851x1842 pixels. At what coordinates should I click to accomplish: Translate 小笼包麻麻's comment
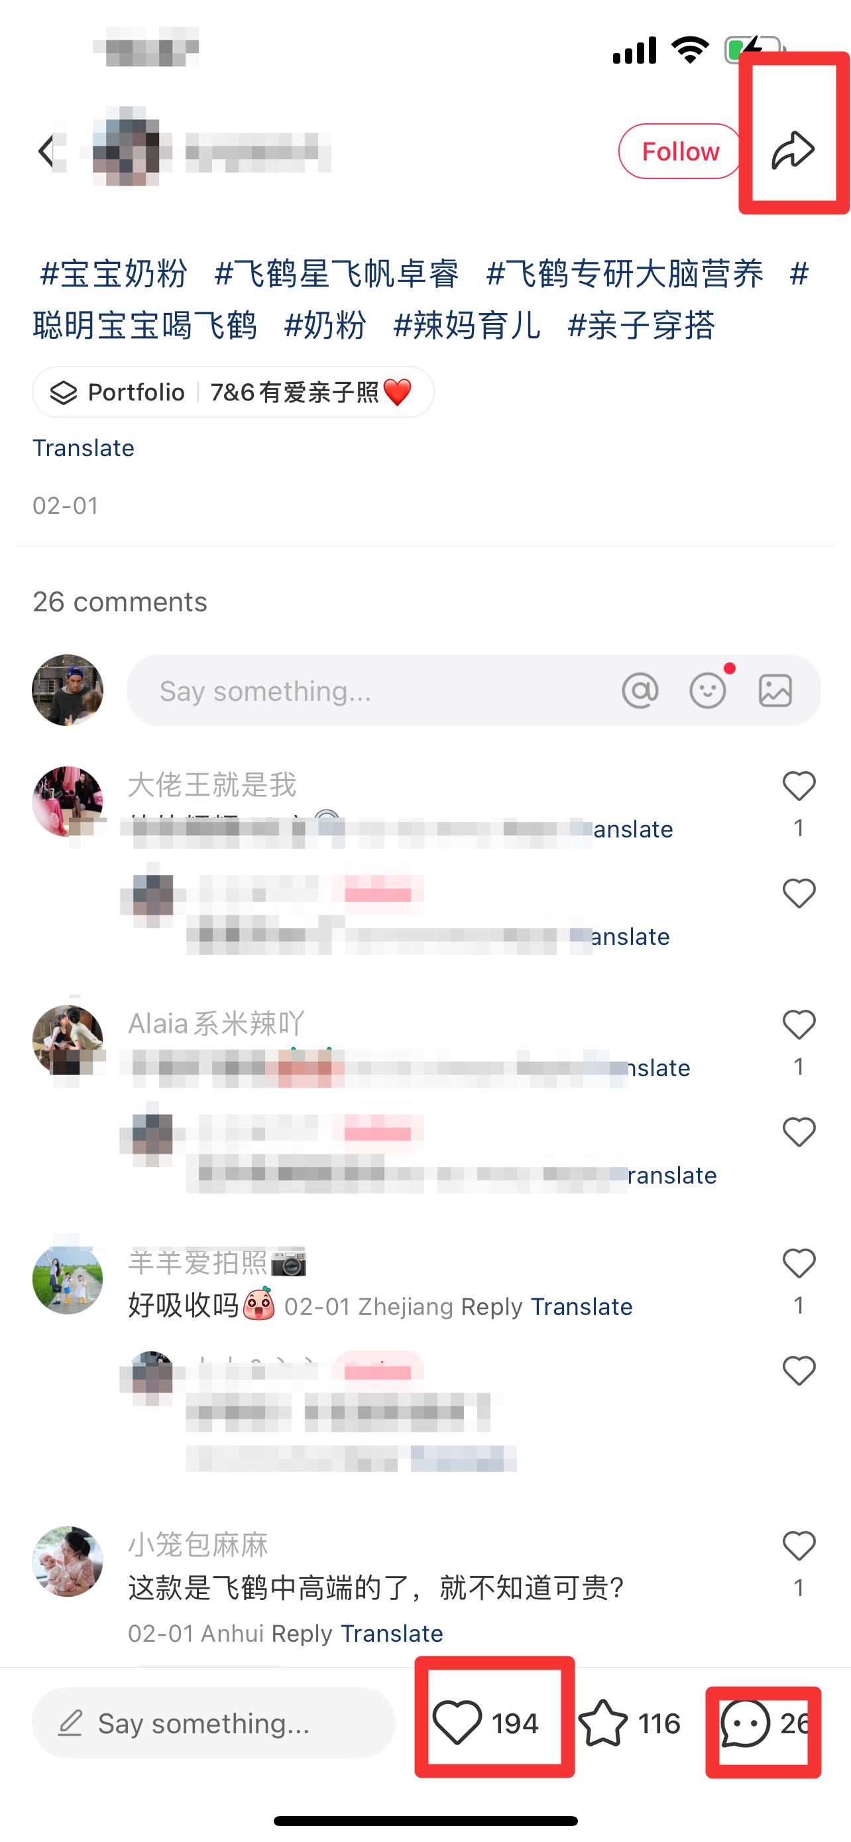click(392, 1633)
